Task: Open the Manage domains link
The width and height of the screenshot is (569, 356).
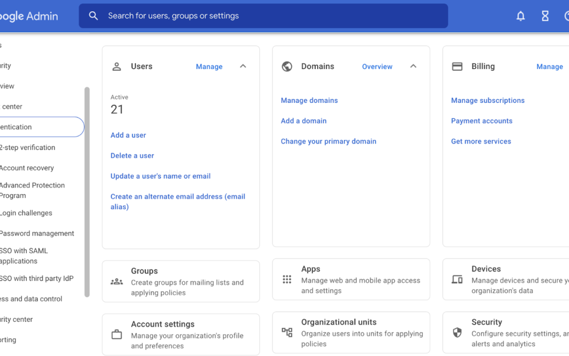Action: pyautogui.click(x=309, y=100)
